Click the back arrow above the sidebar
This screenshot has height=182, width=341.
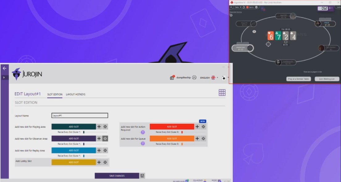tap(4, 68)
